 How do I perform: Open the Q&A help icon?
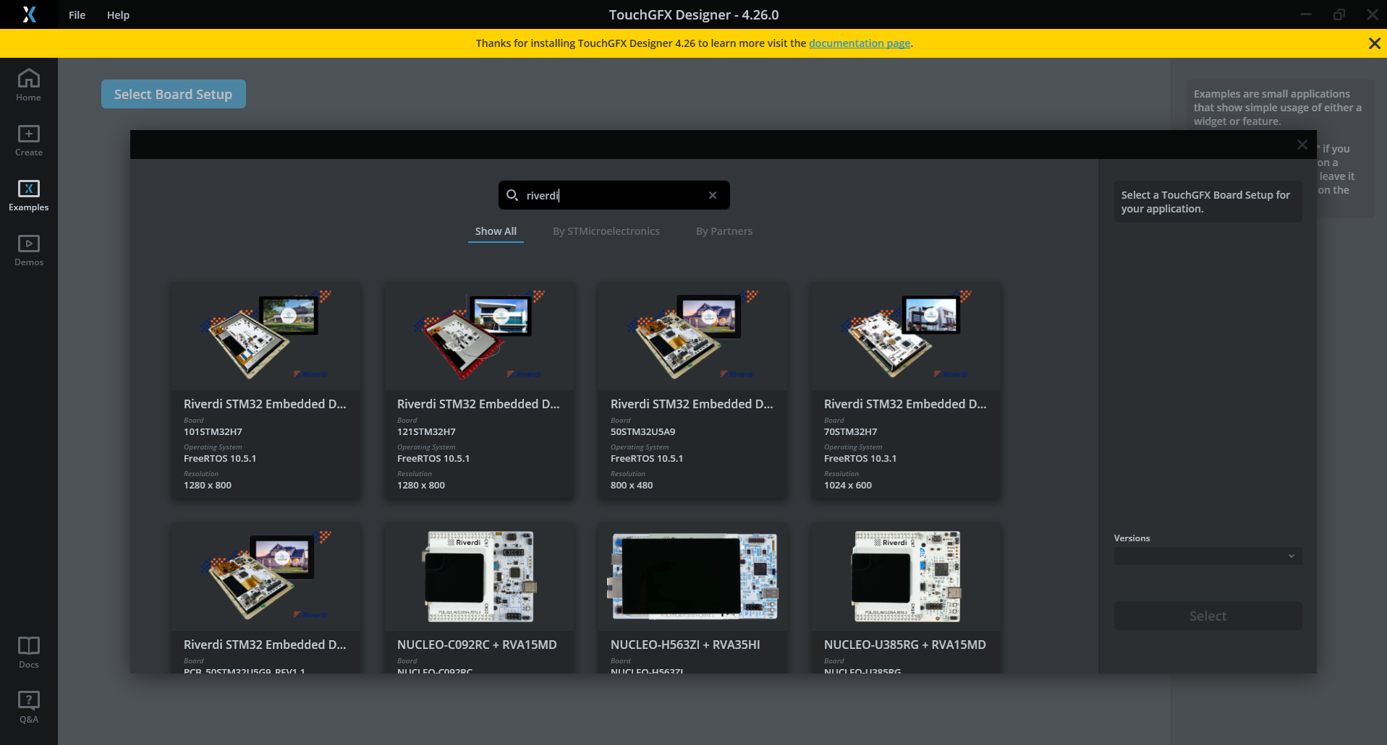pyautogui.click(x=29, y=707)
